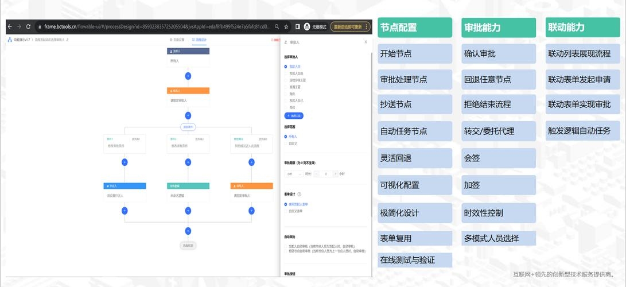Click the blue 选择人员 button
Viewport: 626px width, 287px height.
294,116
